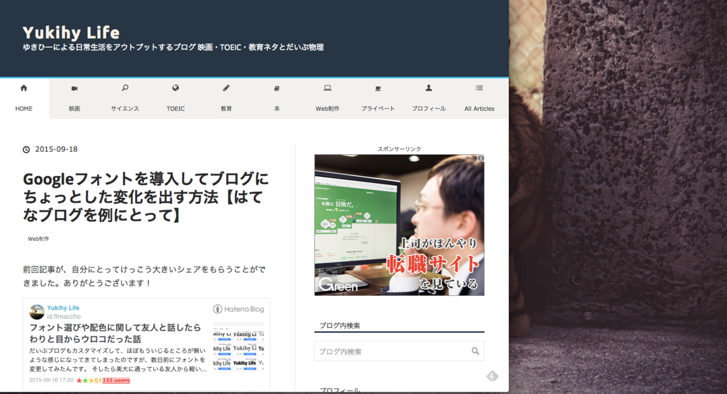Switch to the HOME tab
727x394 pixels.
tap(24, 109)
